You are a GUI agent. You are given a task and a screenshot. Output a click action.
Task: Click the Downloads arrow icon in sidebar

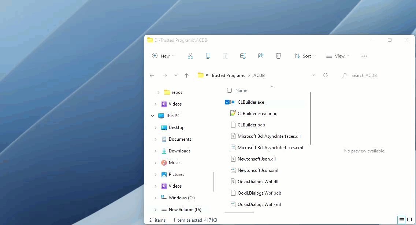click(164, 151)
